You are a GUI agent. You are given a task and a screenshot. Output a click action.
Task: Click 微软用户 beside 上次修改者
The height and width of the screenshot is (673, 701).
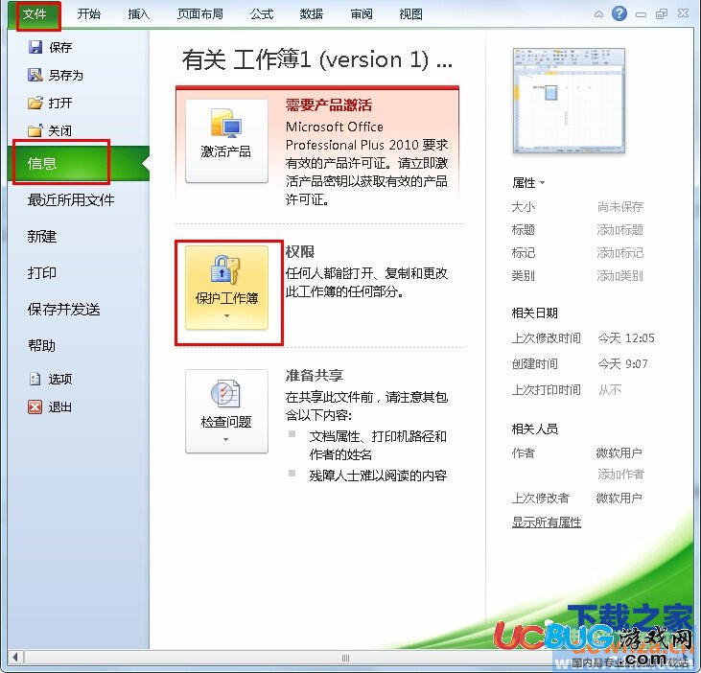point(619,498)
